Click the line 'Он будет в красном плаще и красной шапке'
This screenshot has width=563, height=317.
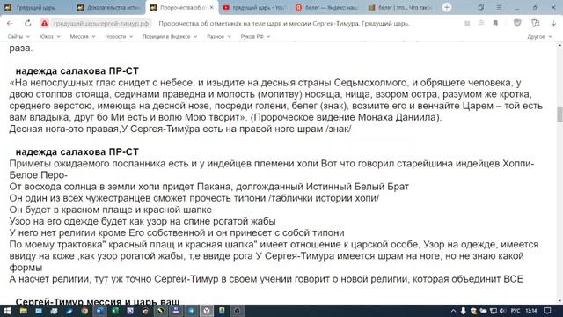111,210
